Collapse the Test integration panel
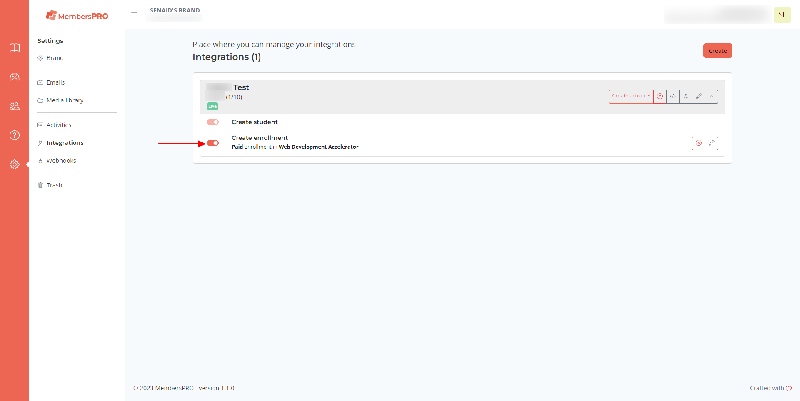The height and width of the screenshot is (401, 800). click(712, 97)
